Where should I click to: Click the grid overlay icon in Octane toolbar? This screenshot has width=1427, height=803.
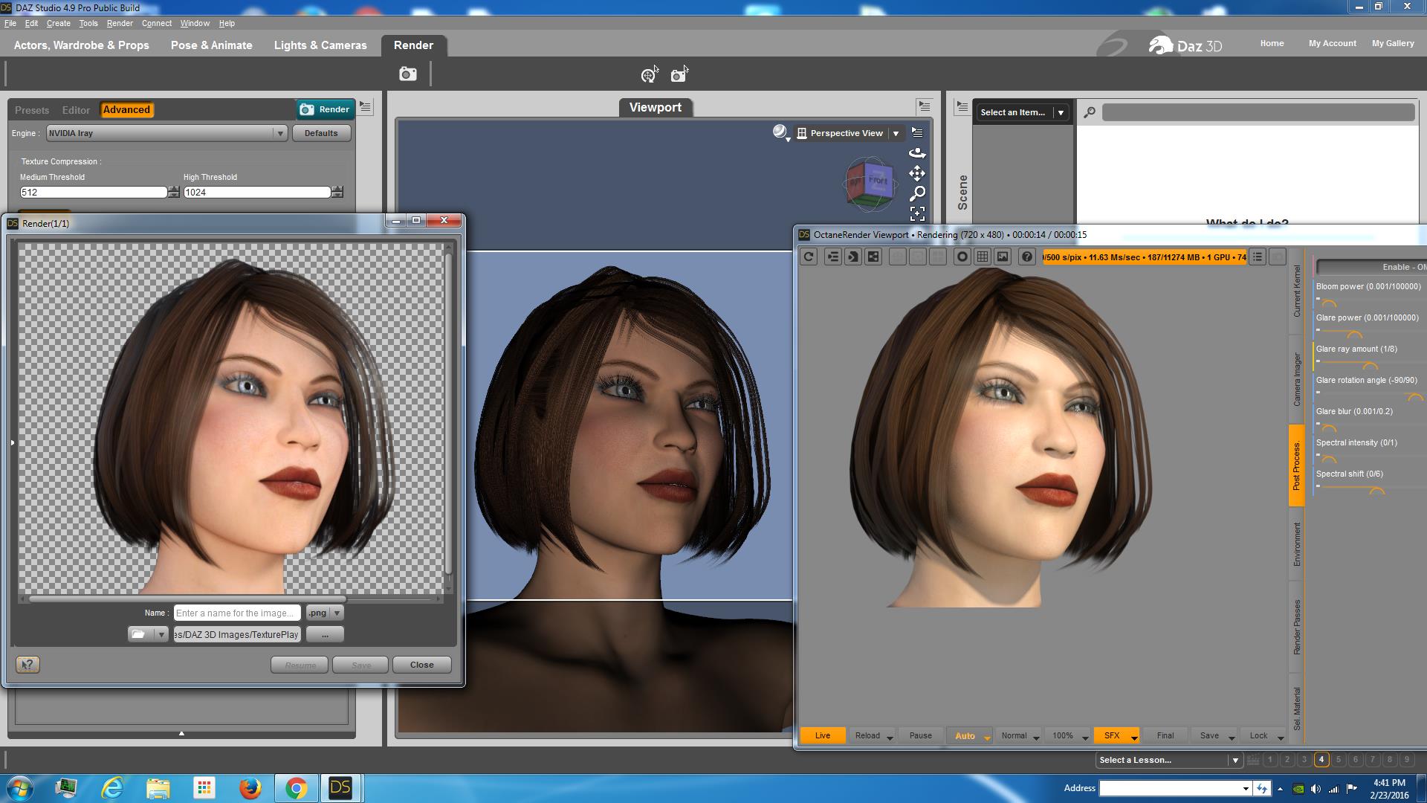coord(983,257)
